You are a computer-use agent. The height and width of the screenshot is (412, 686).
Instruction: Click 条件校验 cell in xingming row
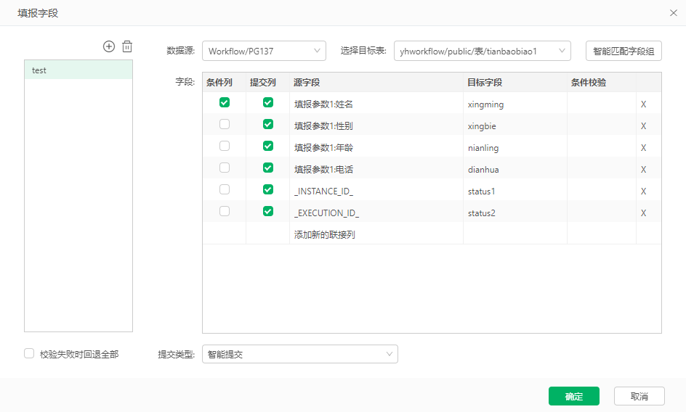coord(602,104)
